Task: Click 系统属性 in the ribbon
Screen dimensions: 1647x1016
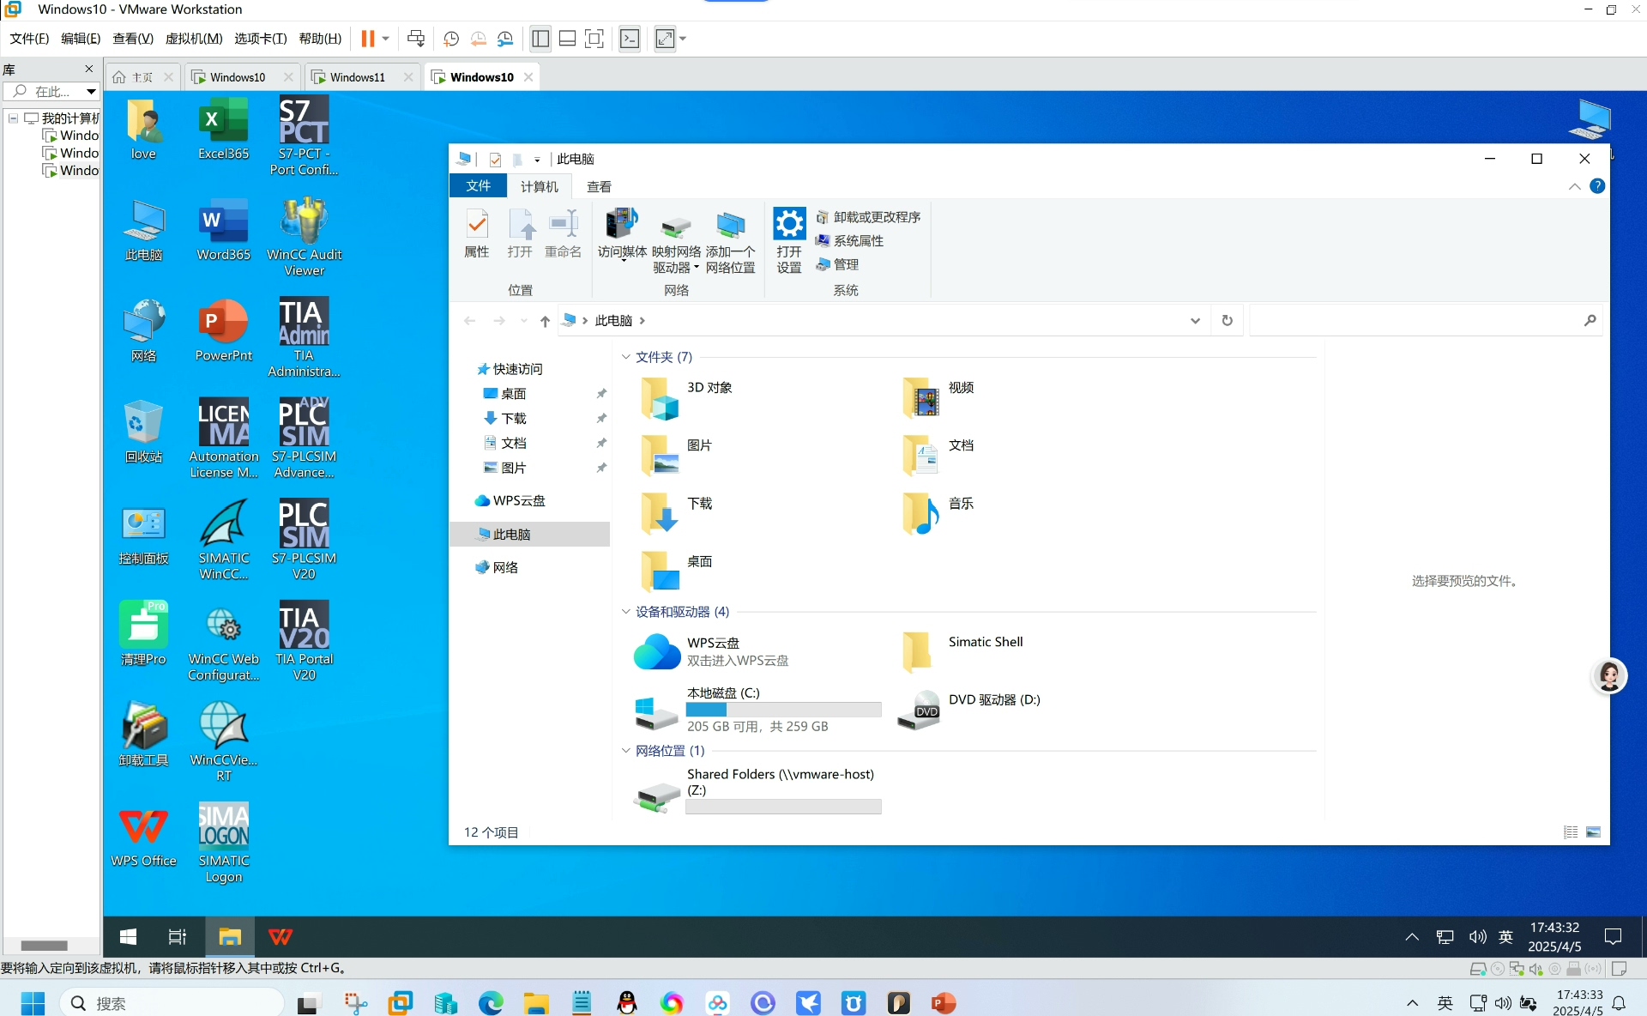Action: click(x=849, y=241)
